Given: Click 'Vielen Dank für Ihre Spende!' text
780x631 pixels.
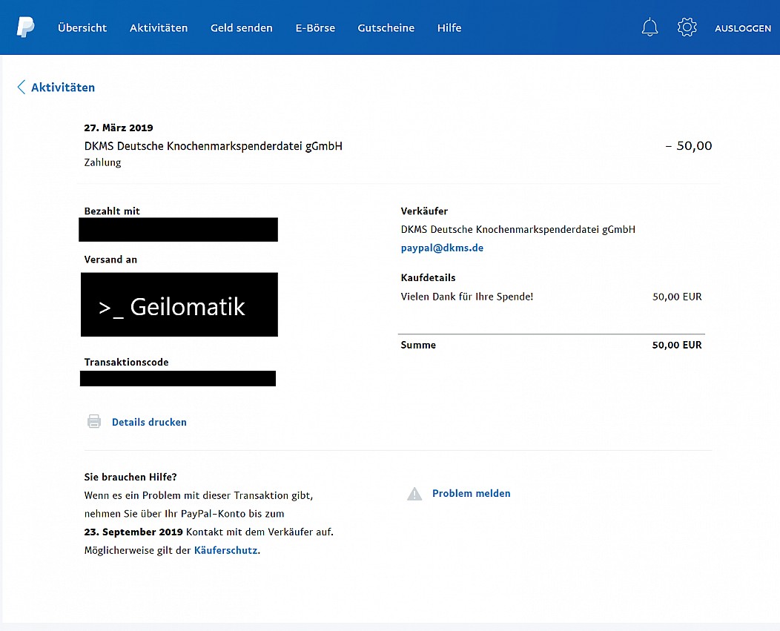Looking at the screenshot, I should (x=467, y=297).
